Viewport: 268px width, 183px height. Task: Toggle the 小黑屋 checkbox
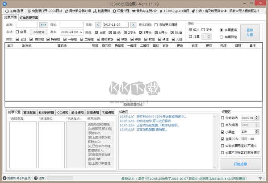222,132
